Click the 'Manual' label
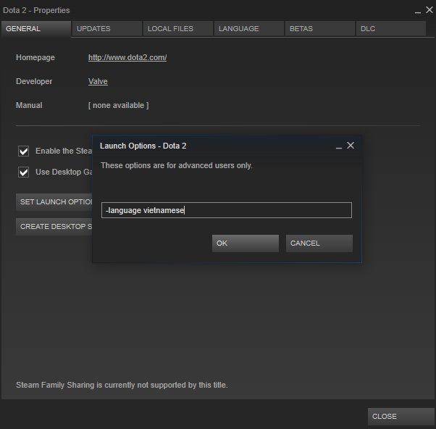Screen dimensions: 436x429 pyautogui.click(x=29, y=106)
